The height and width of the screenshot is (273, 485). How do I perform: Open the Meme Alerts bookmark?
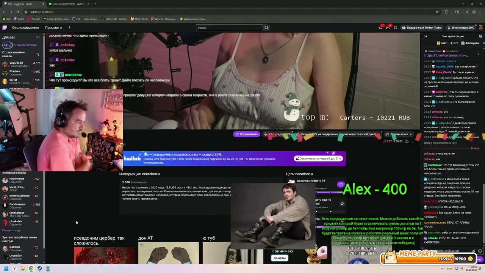click(139, 19)
